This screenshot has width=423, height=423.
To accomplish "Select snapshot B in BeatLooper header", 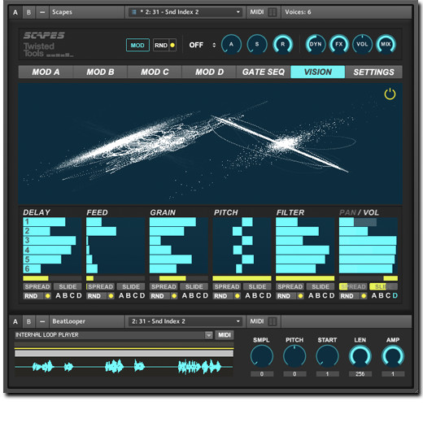I will click(x=28, y=321).
